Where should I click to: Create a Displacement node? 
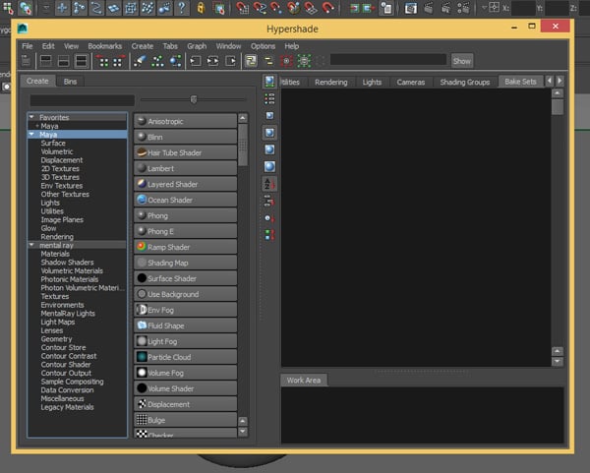(x=185, y=404)
